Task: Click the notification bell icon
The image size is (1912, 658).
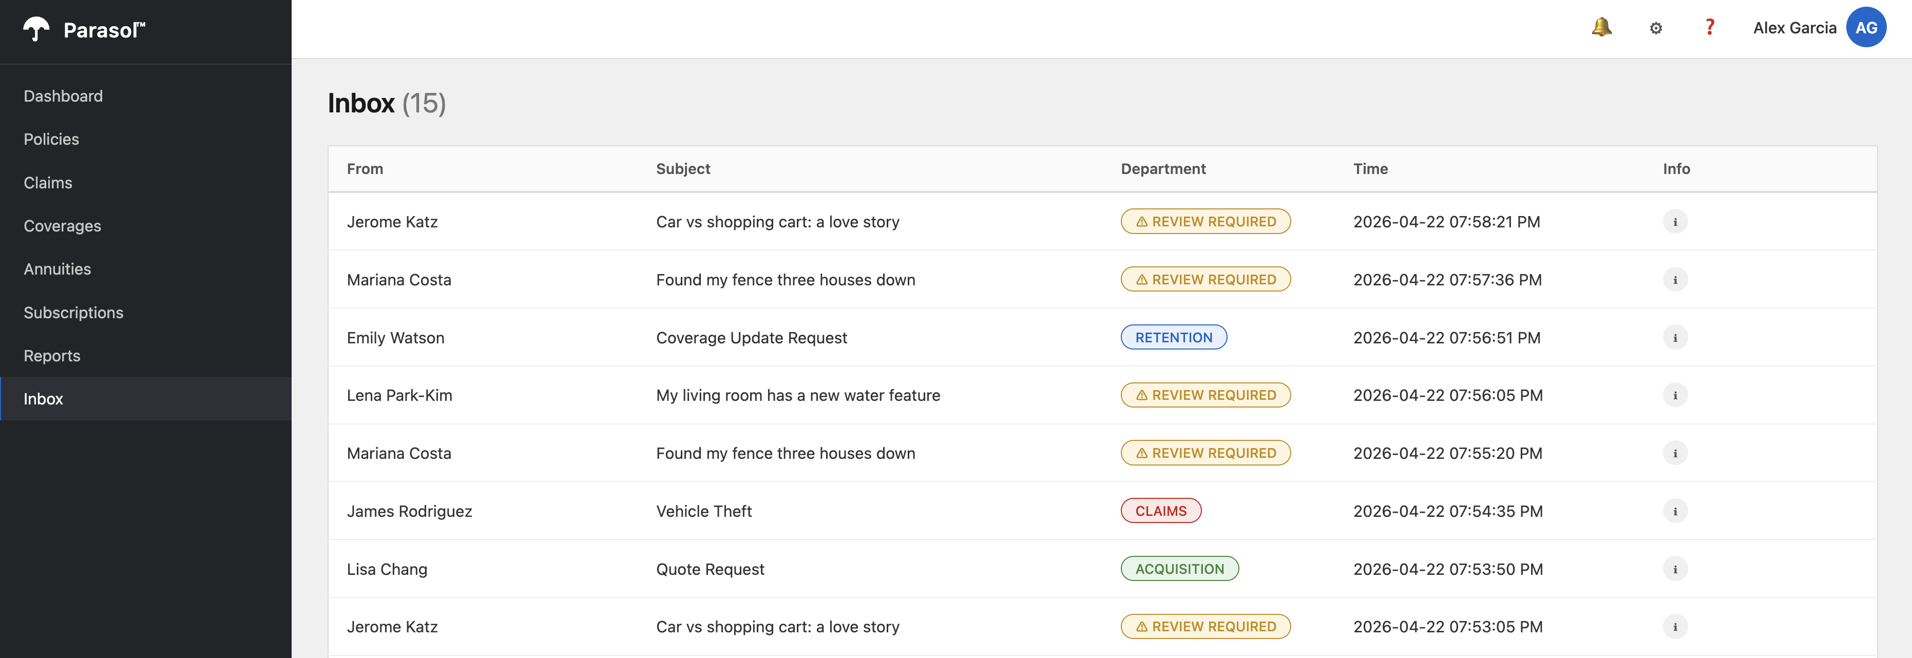Action: [x=1601, y=27]
